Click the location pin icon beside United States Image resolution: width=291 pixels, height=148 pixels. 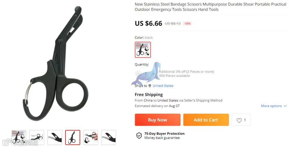click(x=150, y=86)
